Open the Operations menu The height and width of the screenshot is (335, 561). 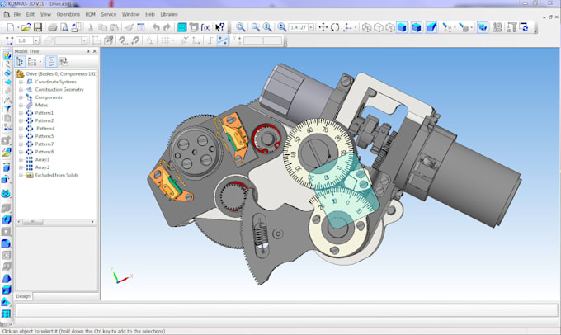click(68, 14)
